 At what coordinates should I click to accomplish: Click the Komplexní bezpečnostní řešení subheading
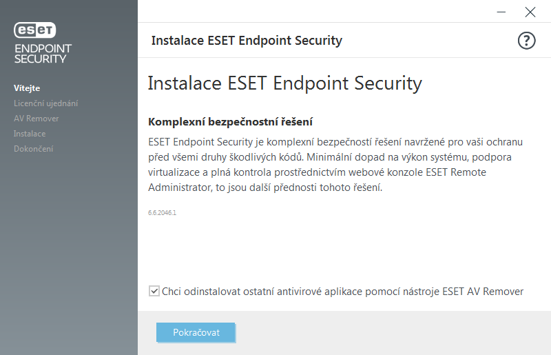tap(231, 122)
